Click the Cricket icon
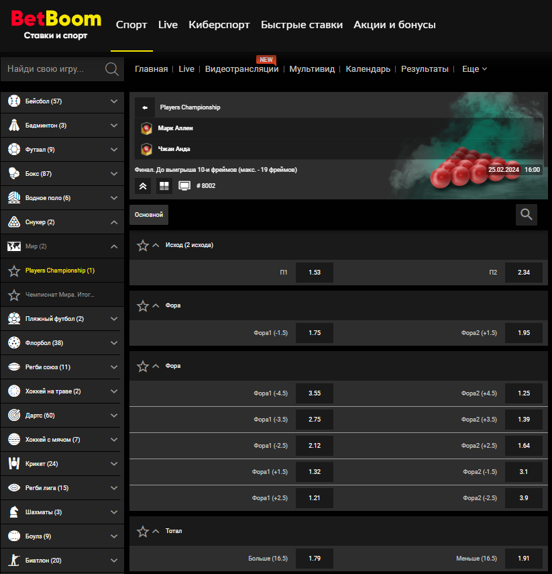Viewport: 552px width, 574px height. [x=14, y=463]
